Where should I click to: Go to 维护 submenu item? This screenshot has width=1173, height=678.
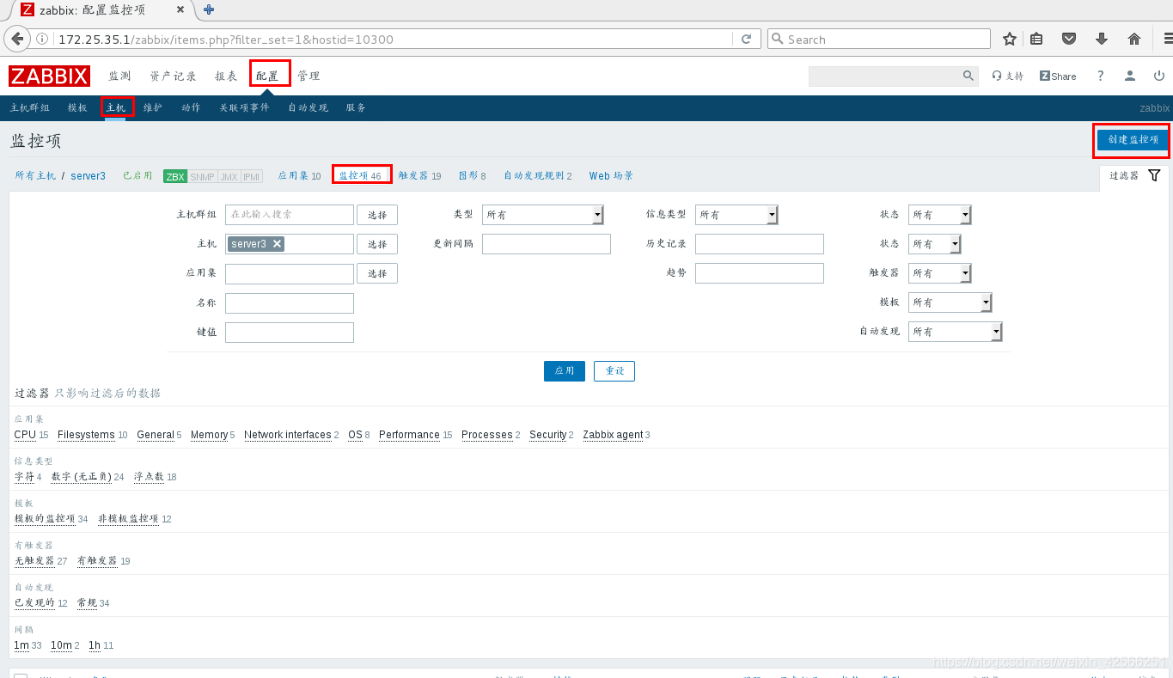(x=153, y=108)
